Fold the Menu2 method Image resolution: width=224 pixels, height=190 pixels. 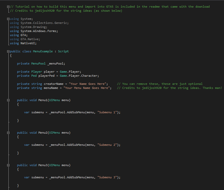pyautogui.click(x=8, y=133)
